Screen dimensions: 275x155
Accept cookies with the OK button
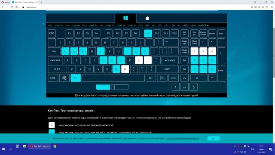214,139
